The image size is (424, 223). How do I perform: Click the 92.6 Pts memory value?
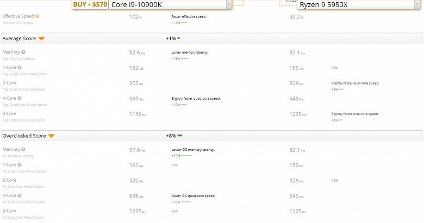137,53
